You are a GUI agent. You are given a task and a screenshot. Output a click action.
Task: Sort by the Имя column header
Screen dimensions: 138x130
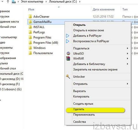point(31,10)
